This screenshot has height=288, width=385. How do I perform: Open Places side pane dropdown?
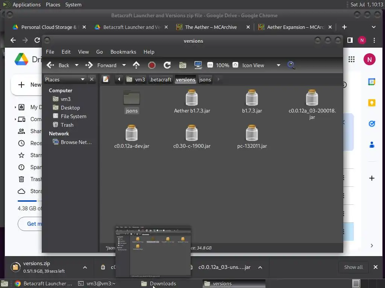click(65, 79)
